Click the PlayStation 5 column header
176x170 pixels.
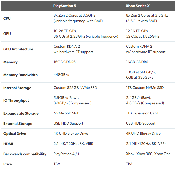click(x=65, y=6)
